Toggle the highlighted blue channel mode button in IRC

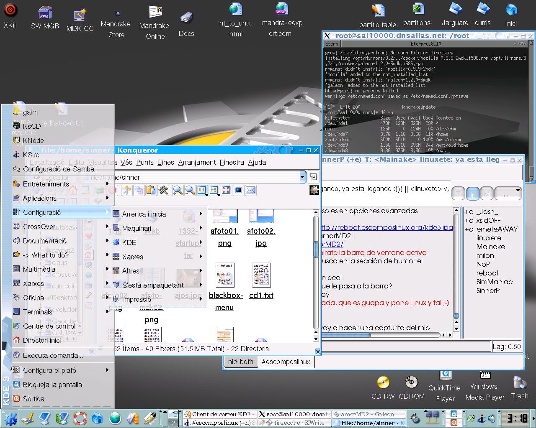coord(473,194)
